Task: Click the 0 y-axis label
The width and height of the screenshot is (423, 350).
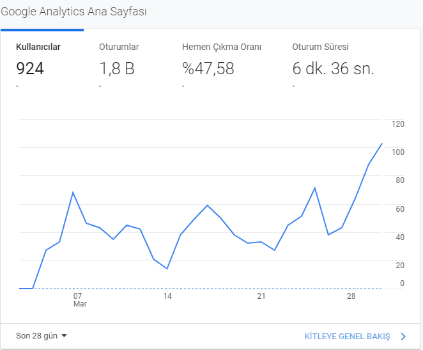Action: click(x=402, y=283)
